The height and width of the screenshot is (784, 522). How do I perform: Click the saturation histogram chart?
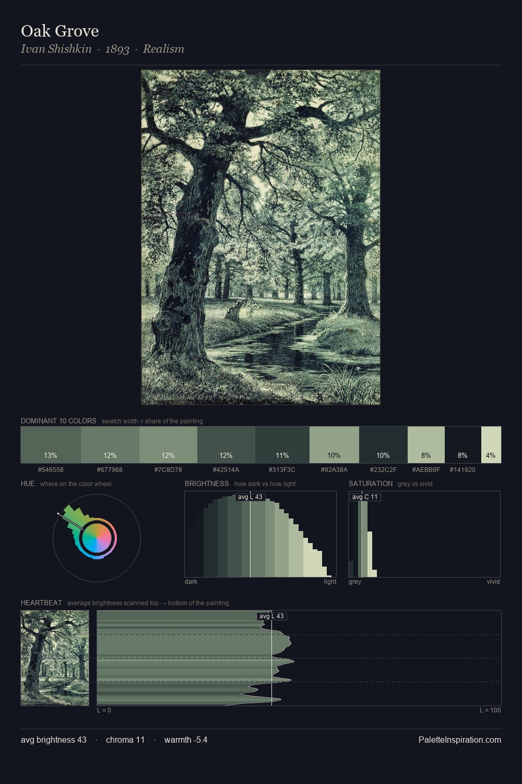(424, 534)
